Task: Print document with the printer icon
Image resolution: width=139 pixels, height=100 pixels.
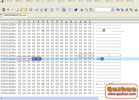Action: point(36,10)
